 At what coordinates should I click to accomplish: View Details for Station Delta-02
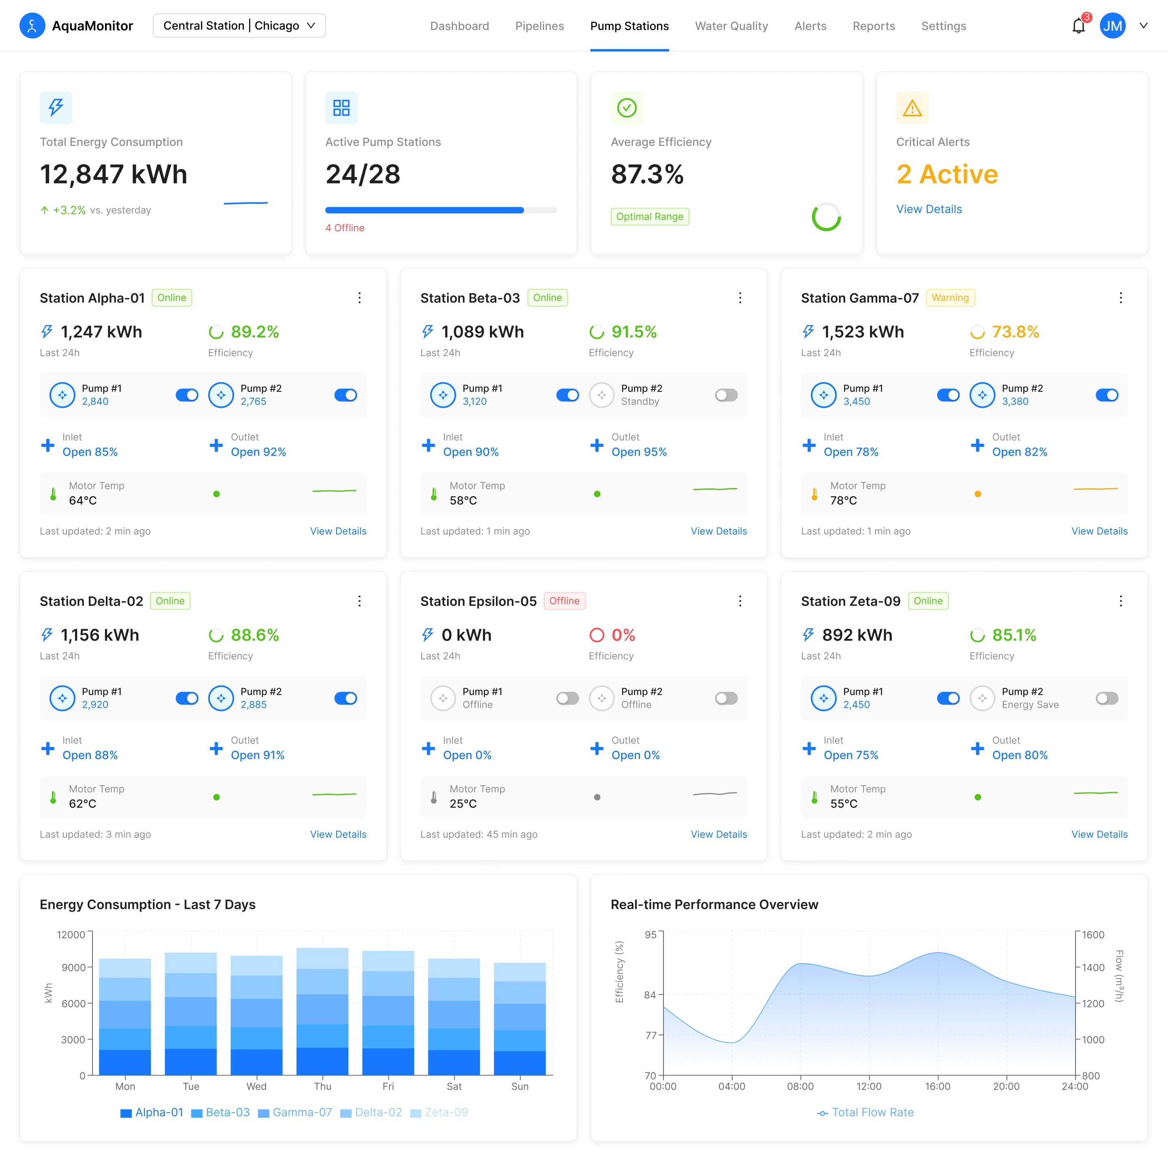tap(338, 834)
